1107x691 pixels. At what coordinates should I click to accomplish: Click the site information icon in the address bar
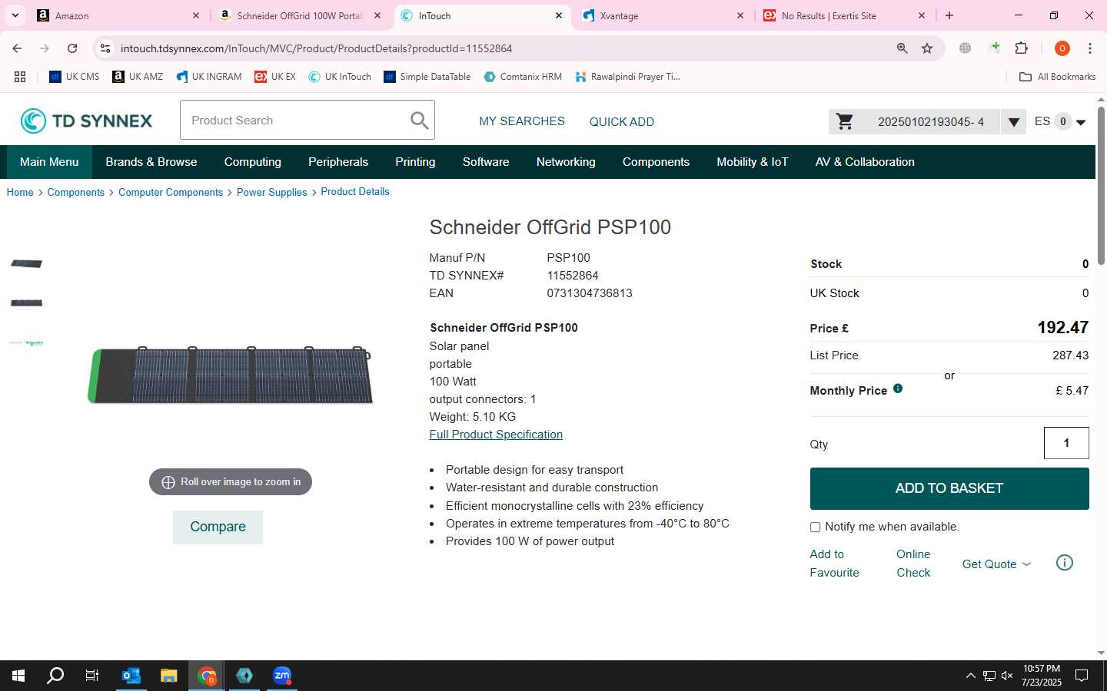point(105,48)
